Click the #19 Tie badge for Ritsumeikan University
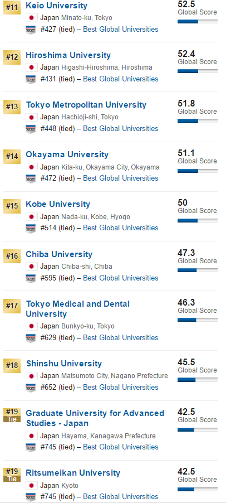Image resolution: width=226 pixels, height=503 pixels. [12, 475]
